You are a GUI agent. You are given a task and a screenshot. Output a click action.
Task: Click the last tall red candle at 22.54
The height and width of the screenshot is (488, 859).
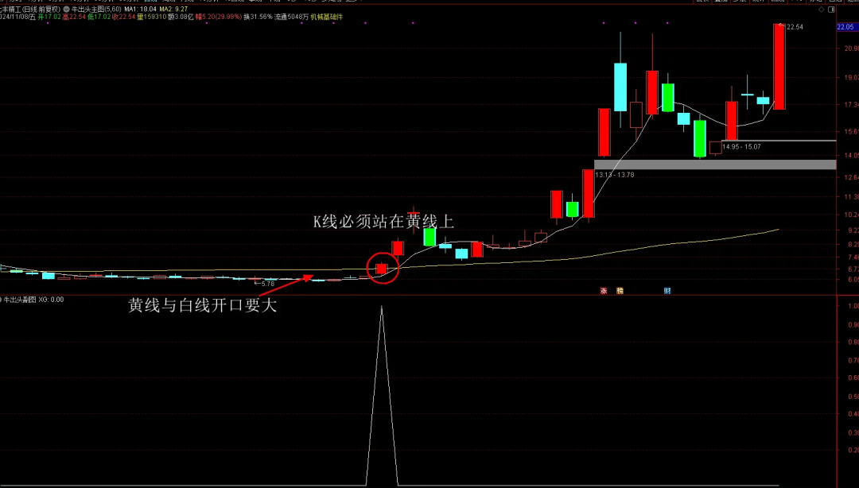click(x=779, y=67)
